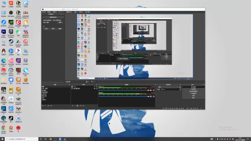Open the OBS Studio desktop shortcut
Image resolution: width=251 pixels, height=141 pixels.
click(x=11, y=13)
